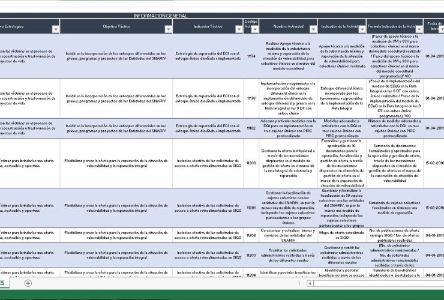This screenshot has width=444, height=300.
Task: Open the Indicador Táctico filter dropdown
Action: pyautogui.click(x=239, y=29)
